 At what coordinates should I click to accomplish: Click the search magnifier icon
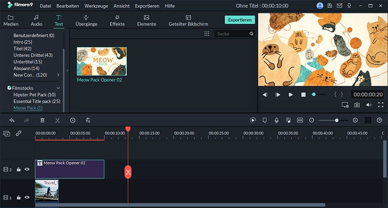click(x=251, y=33)
